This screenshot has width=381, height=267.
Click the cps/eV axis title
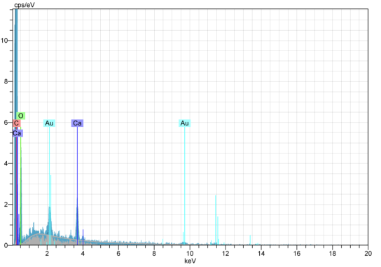point(25,5)
